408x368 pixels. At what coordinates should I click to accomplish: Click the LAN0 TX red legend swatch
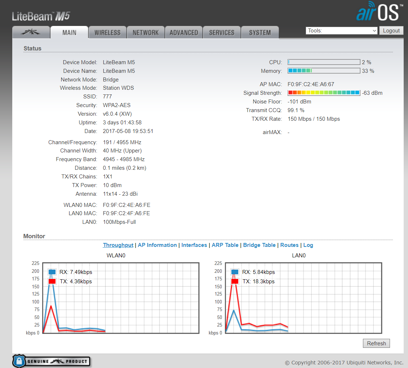pyautogui.click(x=235, y=281)
